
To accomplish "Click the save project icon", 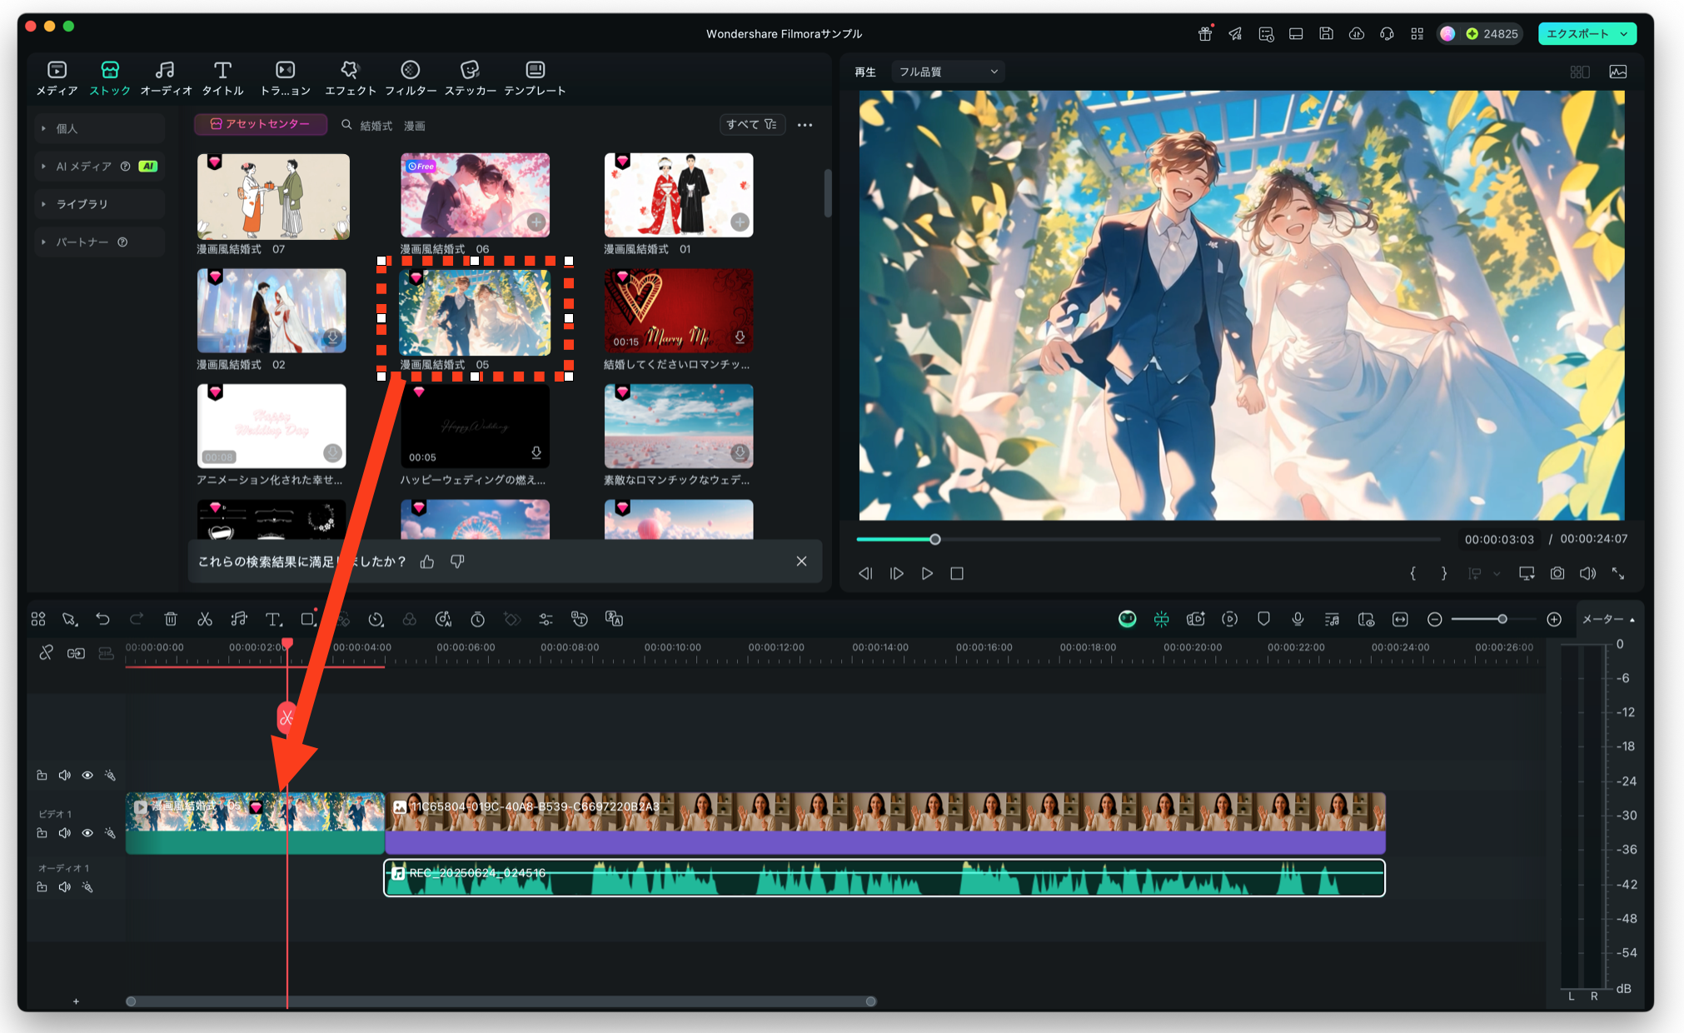I will [x=1327, y=34].
